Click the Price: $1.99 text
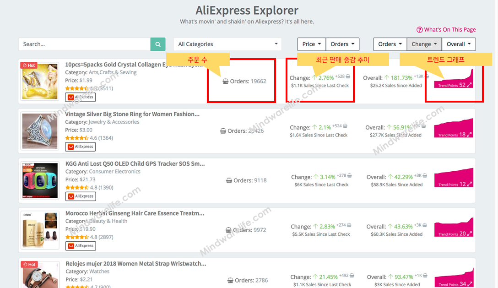Screen dimensions: 498x288 [79, 81]
